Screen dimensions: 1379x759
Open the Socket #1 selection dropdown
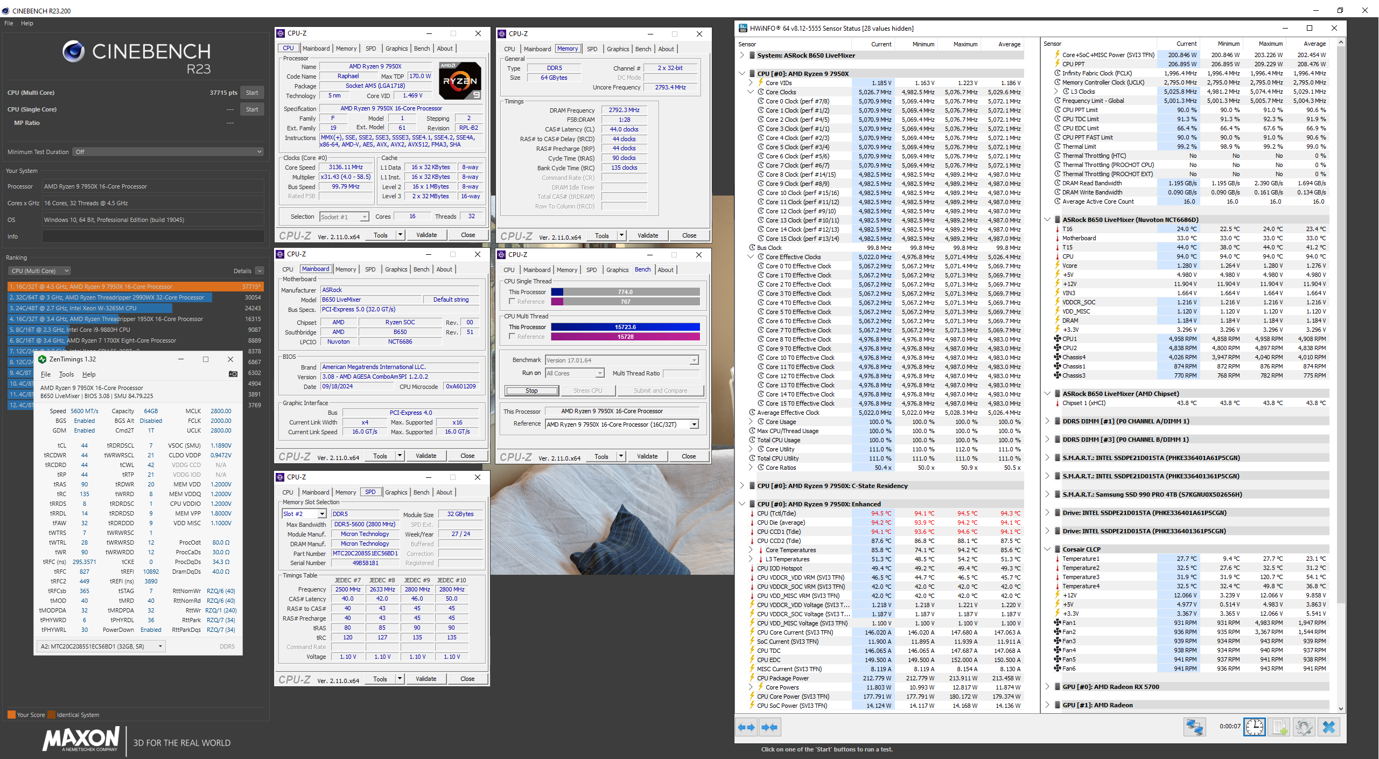(x=344, y=217)
